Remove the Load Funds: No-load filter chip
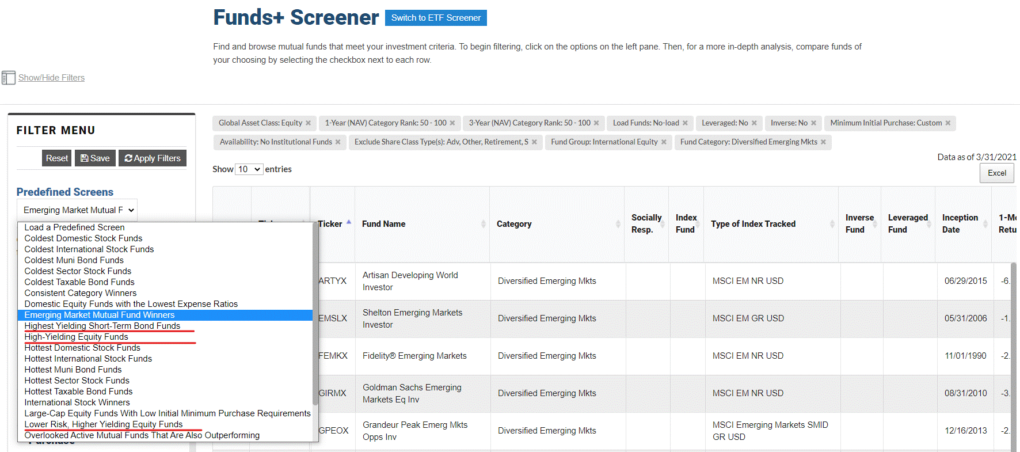The width and height of the screenshot is (1020, 452). (685, 123)
